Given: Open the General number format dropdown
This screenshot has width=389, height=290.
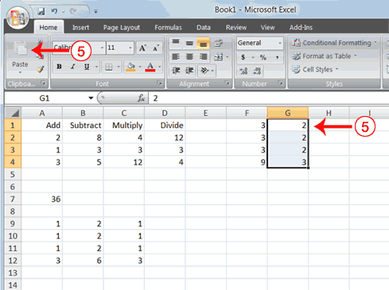Looking at the screenshot, I should [280, 43].
